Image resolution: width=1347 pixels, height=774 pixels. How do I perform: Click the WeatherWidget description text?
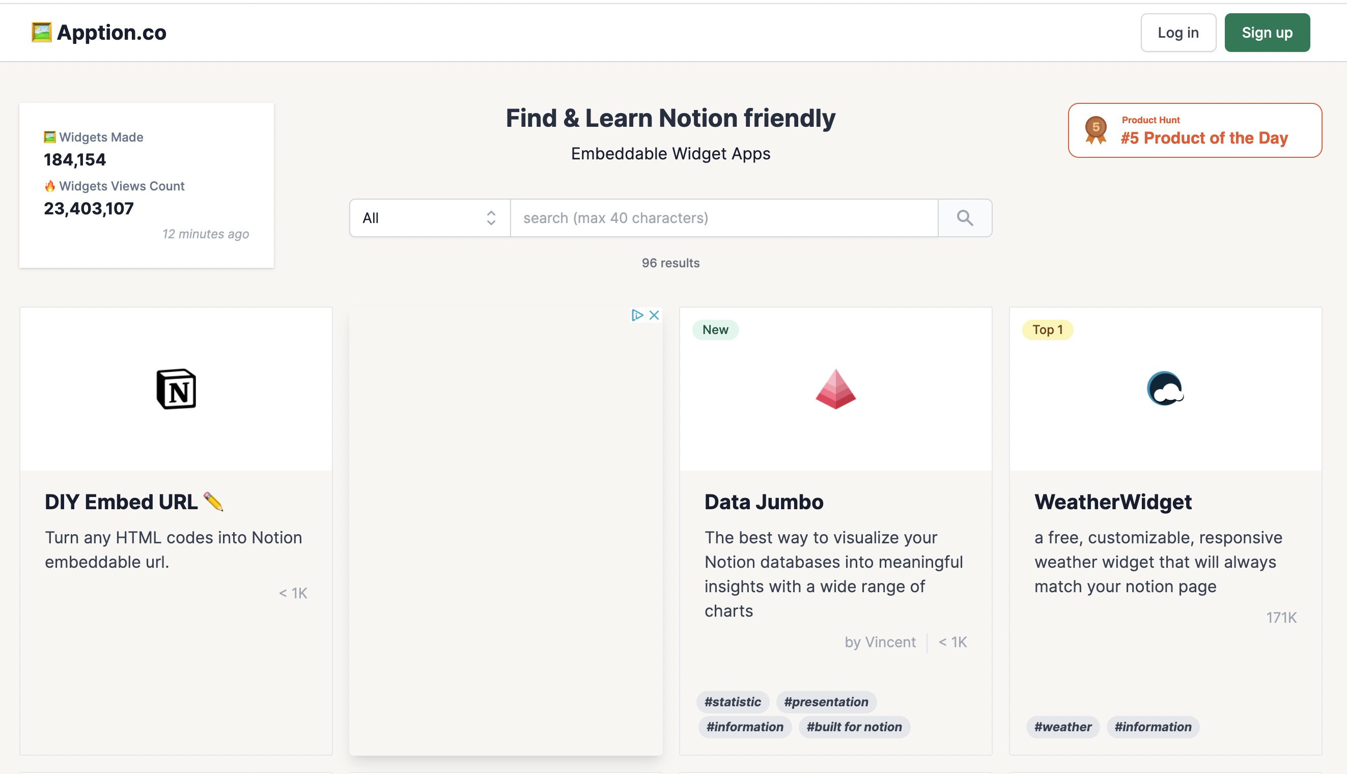point(1158,562)
